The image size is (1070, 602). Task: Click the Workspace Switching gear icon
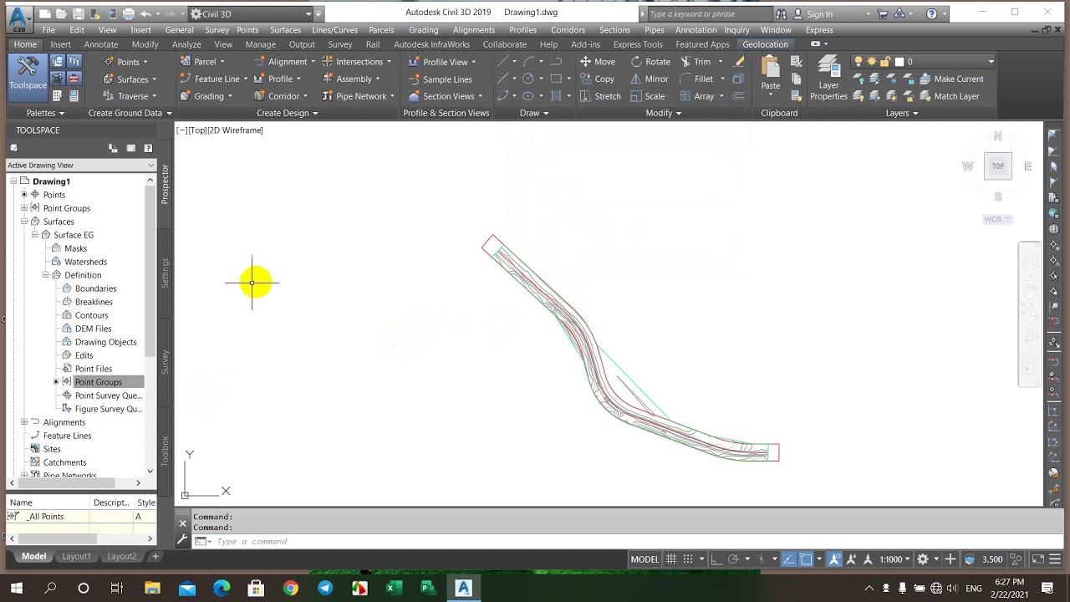click(x=923, y=559)
